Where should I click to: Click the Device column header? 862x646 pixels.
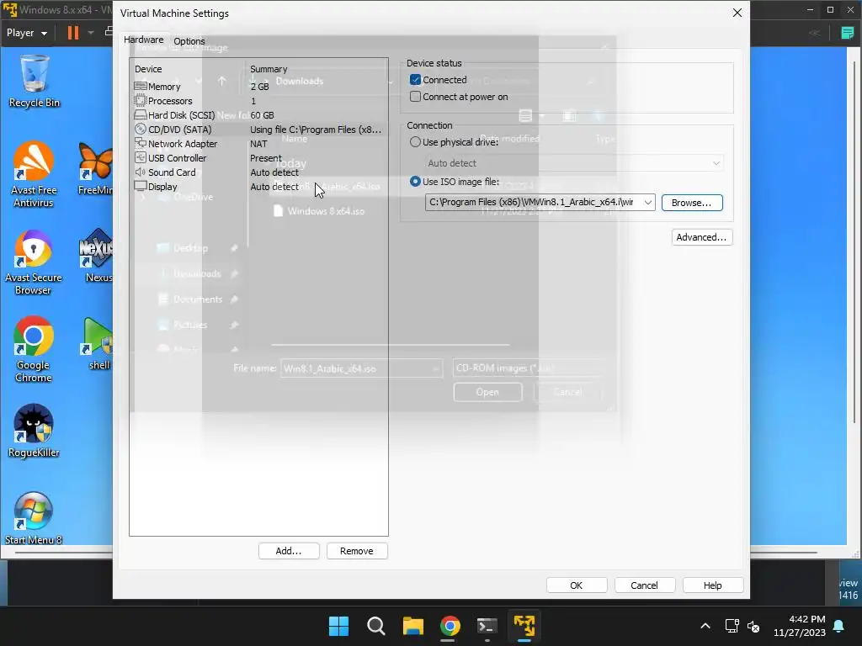[148, 69]
